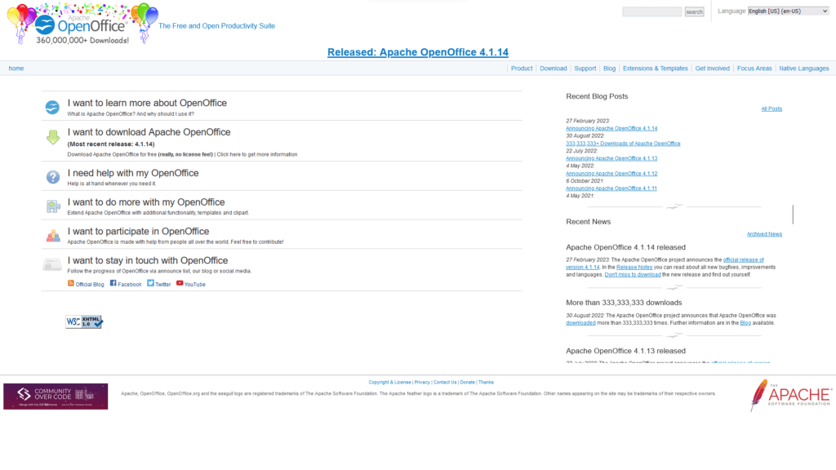Click the downloaded link in news

click(x=580, y=323)
